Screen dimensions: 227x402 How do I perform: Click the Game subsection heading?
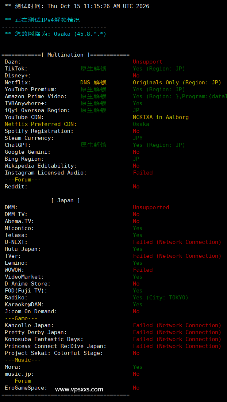click(21, 318)
